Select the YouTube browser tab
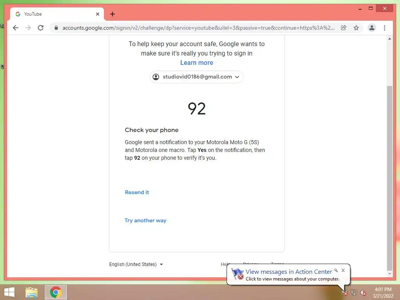The height and width of the screenshot is (300, 400). 57,14
